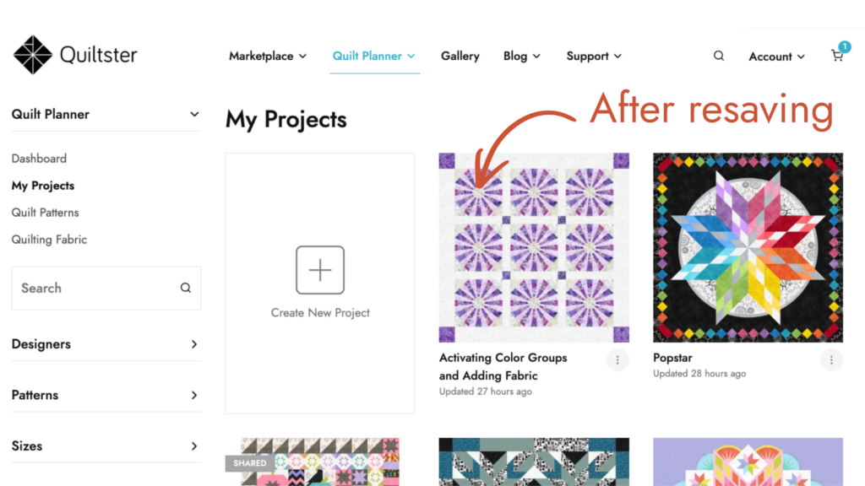The height and width of the screenshot is (486, 865).
Task: Open the Account dropdown
Action: coord(776,57)
